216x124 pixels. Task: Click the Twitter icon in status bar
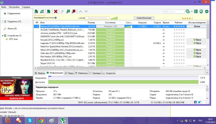tap(199, 102)
